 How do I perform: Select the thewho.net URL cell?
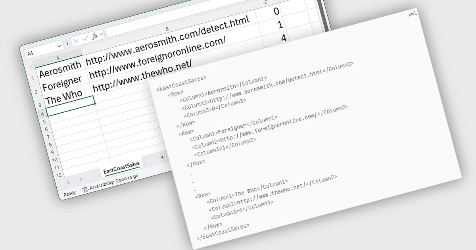click(x=143, y=75)
